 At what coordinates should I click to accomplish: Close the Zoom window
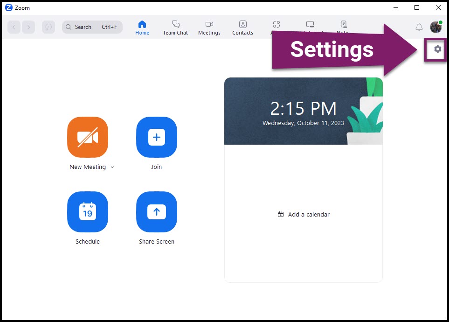[438, 8]
